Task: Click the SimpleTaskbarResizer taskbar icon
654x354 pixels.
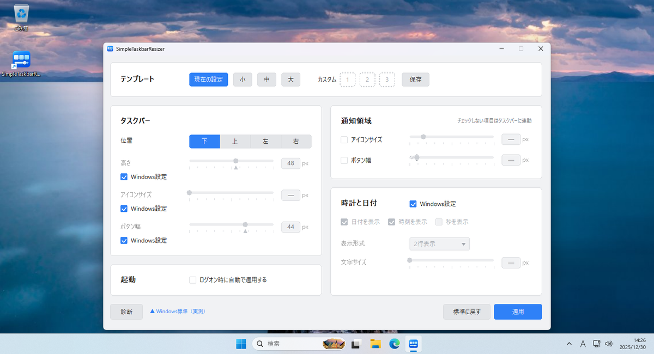Action: click(413, 344)
